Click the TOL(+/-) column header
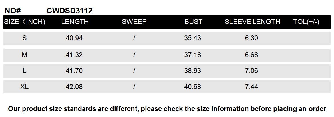The image size is (334, 117). coord(306,22)
